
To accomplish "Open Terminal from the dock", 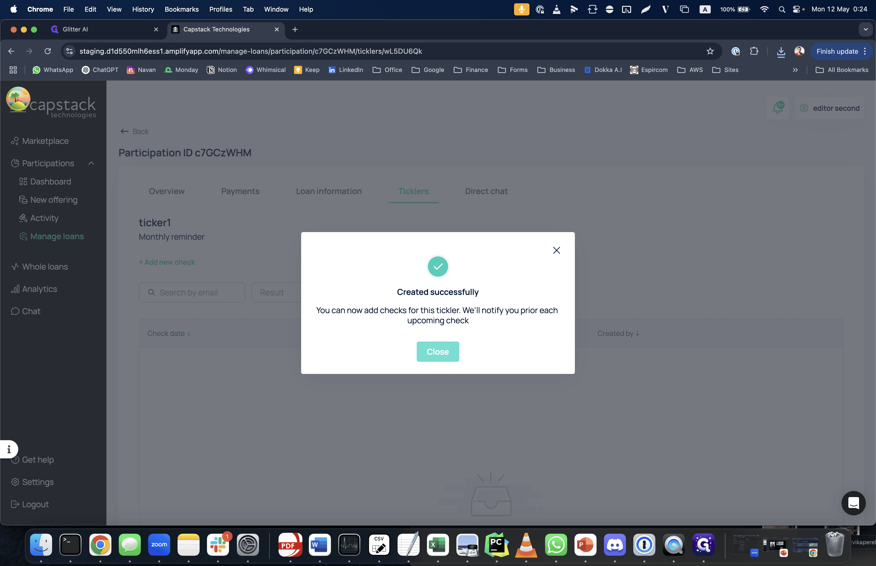I will pyautogui.click(x=70, y=544).
